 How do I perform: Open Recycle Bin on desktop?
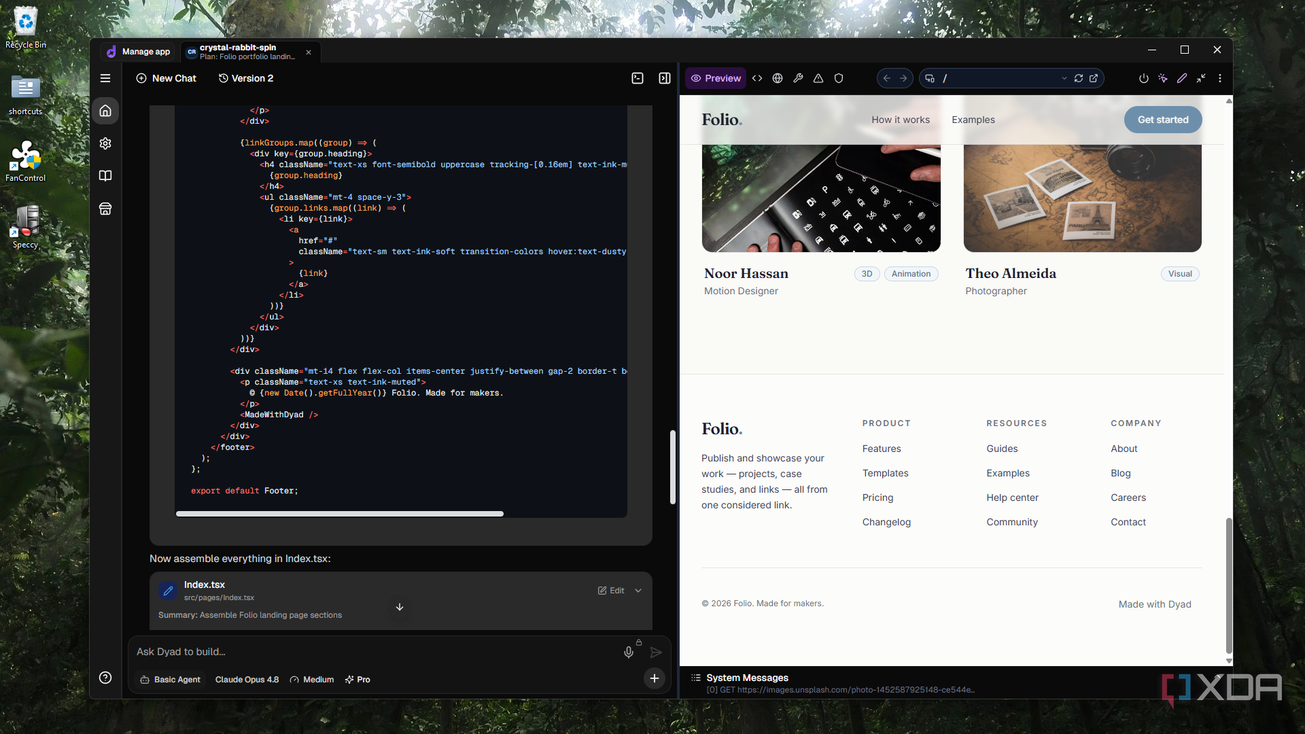pos(26,28)
